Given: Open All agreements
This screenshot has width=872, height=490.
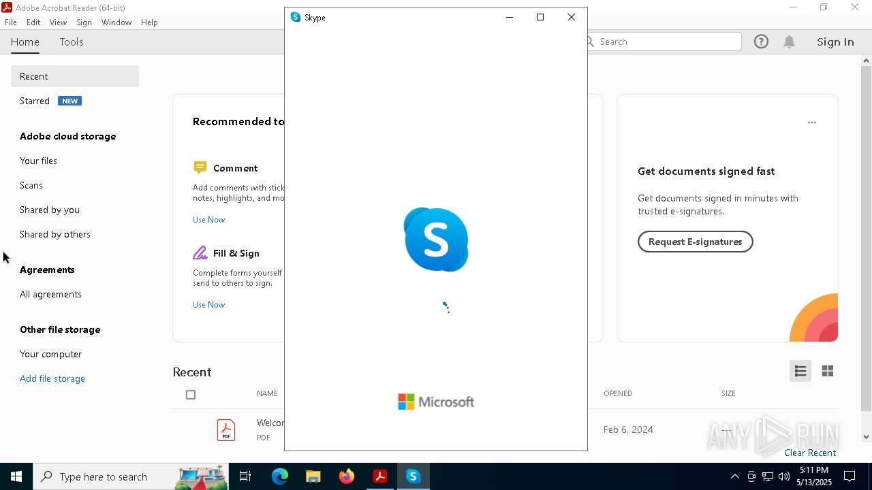Looking at the screenshot, I should (50, 294).
